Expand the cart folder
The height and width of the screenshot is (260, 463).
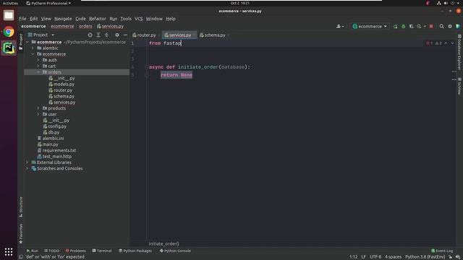38,66
